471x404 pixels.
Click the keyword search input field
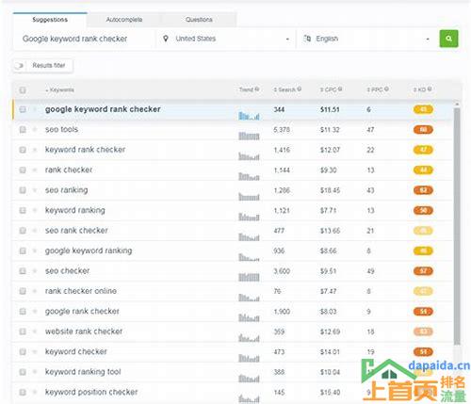click(84, 39)
